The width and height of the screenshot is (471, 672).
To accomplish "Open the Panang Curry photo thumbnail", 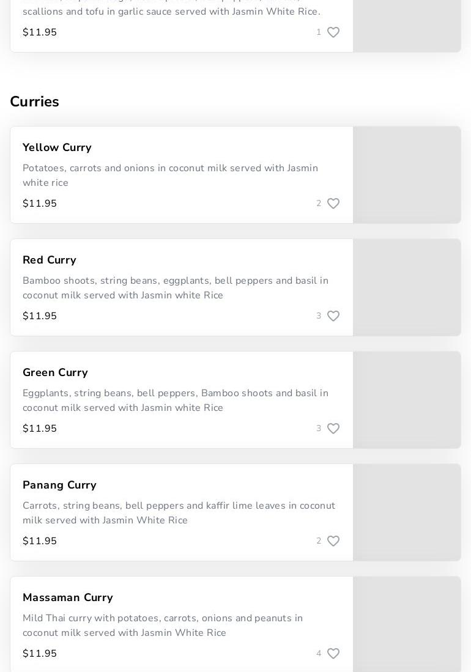I will point(407,512).
